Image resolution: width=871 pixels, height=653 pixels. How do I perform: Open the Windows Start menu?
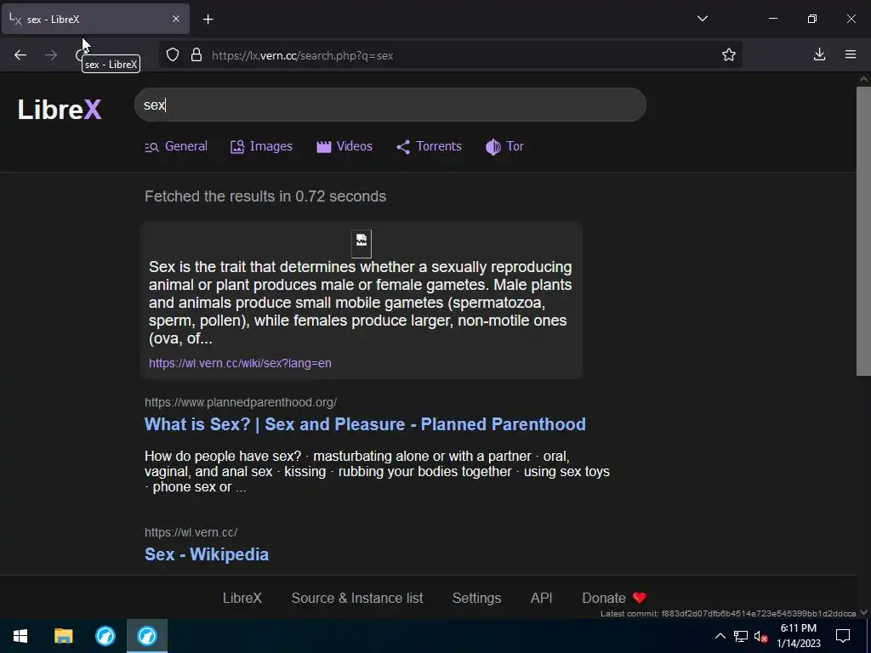(20, 636)
